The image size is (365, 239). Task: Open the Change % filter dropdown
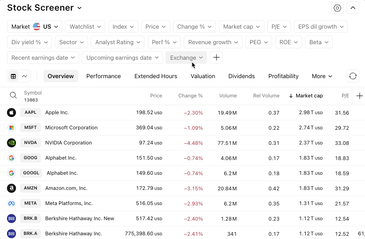click(194, 27)
